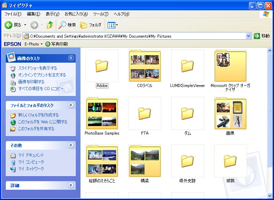Collapse the 画像のタスク panel
274x200 pixels.
click(x=71, y=58)
